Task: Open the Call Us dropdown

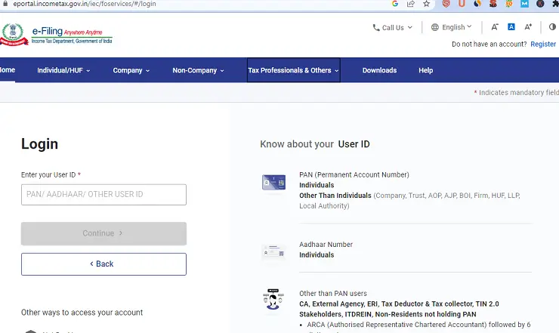Action: [393, 27]
